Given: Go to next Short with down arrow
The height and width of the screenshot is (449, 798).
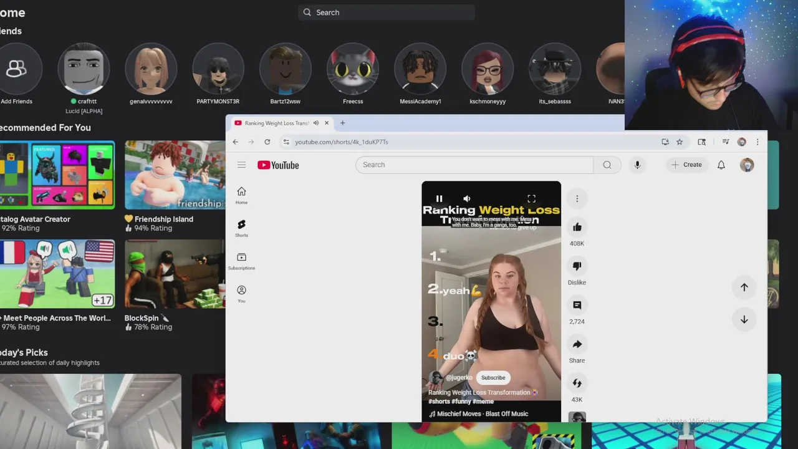Looking at the screenshot, I should coord(744,319).
